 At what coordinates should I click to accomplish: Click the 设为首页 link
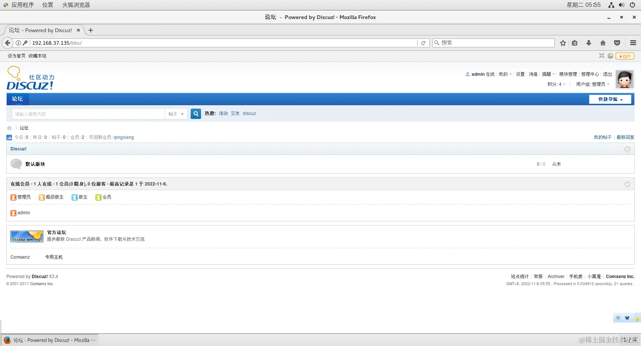(16, 56)
